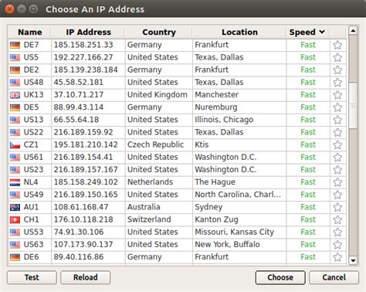Click the Test button

tap(32, 277)
